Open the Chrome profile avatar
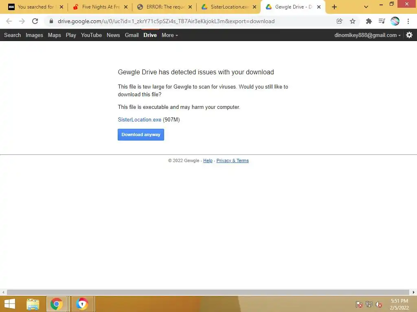 (395, 21)
